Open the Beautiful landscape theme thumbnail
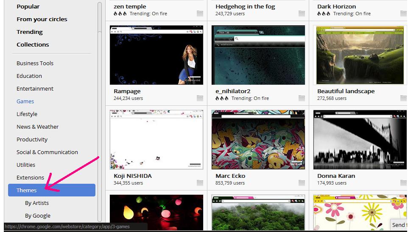 (360, 55)
